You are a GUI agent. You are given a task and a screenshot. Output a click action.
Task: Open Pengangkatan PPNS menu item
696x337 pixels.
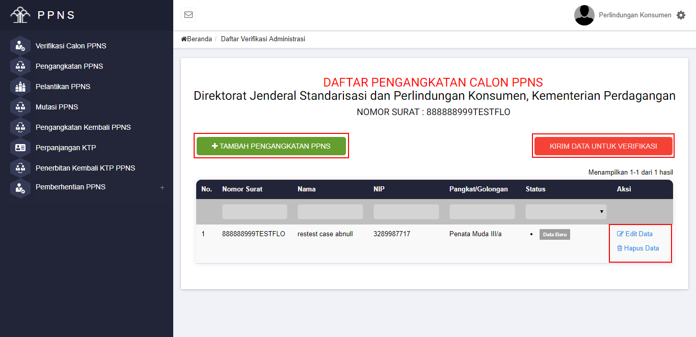(69, 66)
